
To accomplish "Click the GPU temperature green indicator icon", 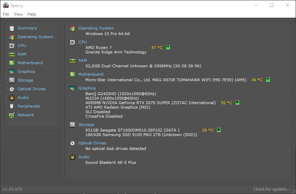I will pyautogui.click(x=237, y=102).
